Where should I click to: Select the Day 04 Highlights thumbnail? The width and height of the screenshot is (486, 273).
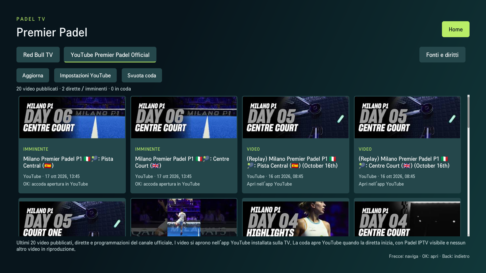(296, 219)
